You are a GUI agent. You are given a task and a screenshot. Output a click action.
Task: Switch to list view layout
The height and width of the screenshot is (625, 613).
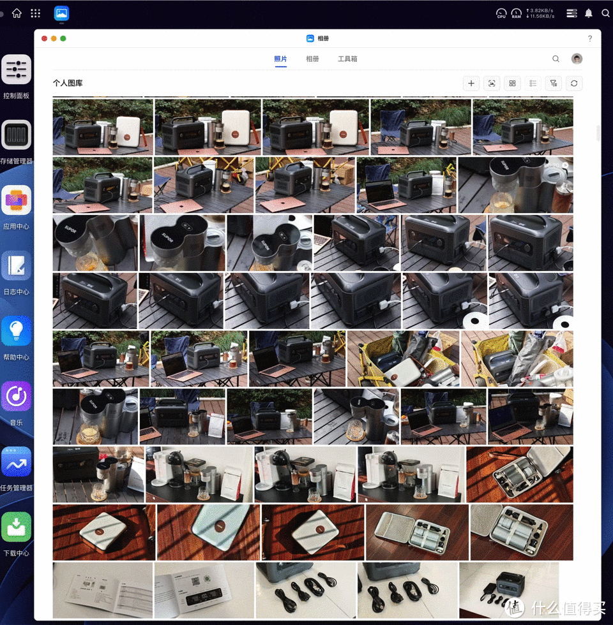pos(533,84)
